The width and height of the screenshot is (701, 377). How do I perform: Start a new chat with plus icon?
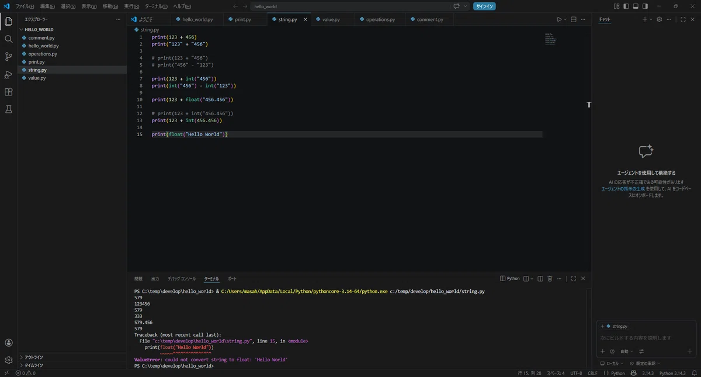[645, 19]
